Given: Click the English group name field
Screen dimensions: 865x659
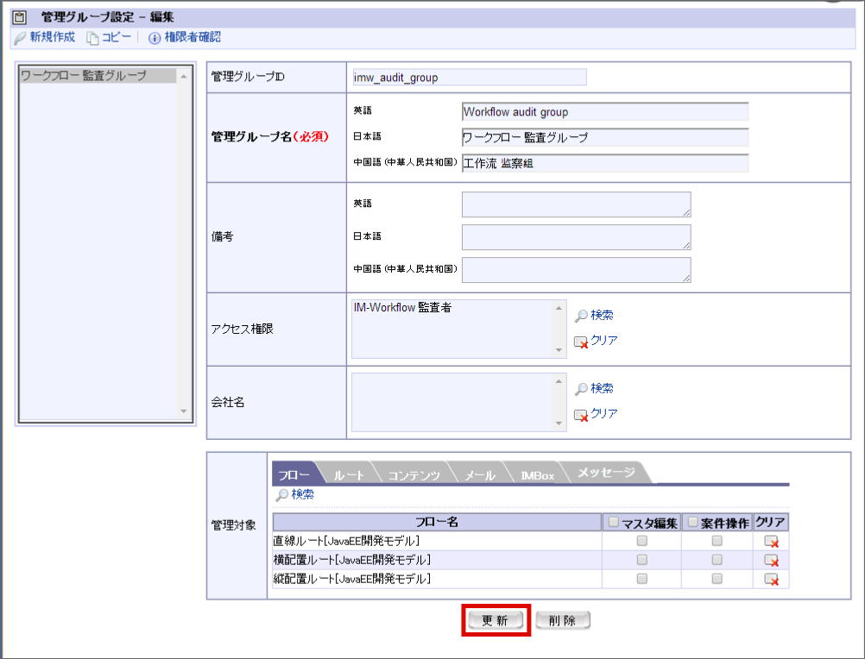Looking at the screenshot, I should 605,112.
